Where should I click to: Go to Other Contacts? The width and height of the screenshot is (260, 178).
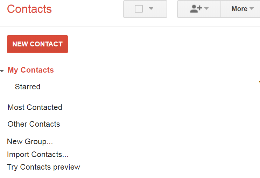[x=34, y=124]
